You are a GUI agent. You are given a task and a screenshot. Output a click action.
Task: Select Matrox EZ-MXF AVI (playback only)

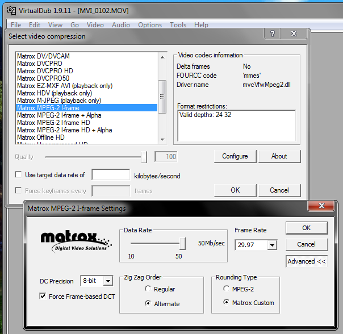coord(87,86)
